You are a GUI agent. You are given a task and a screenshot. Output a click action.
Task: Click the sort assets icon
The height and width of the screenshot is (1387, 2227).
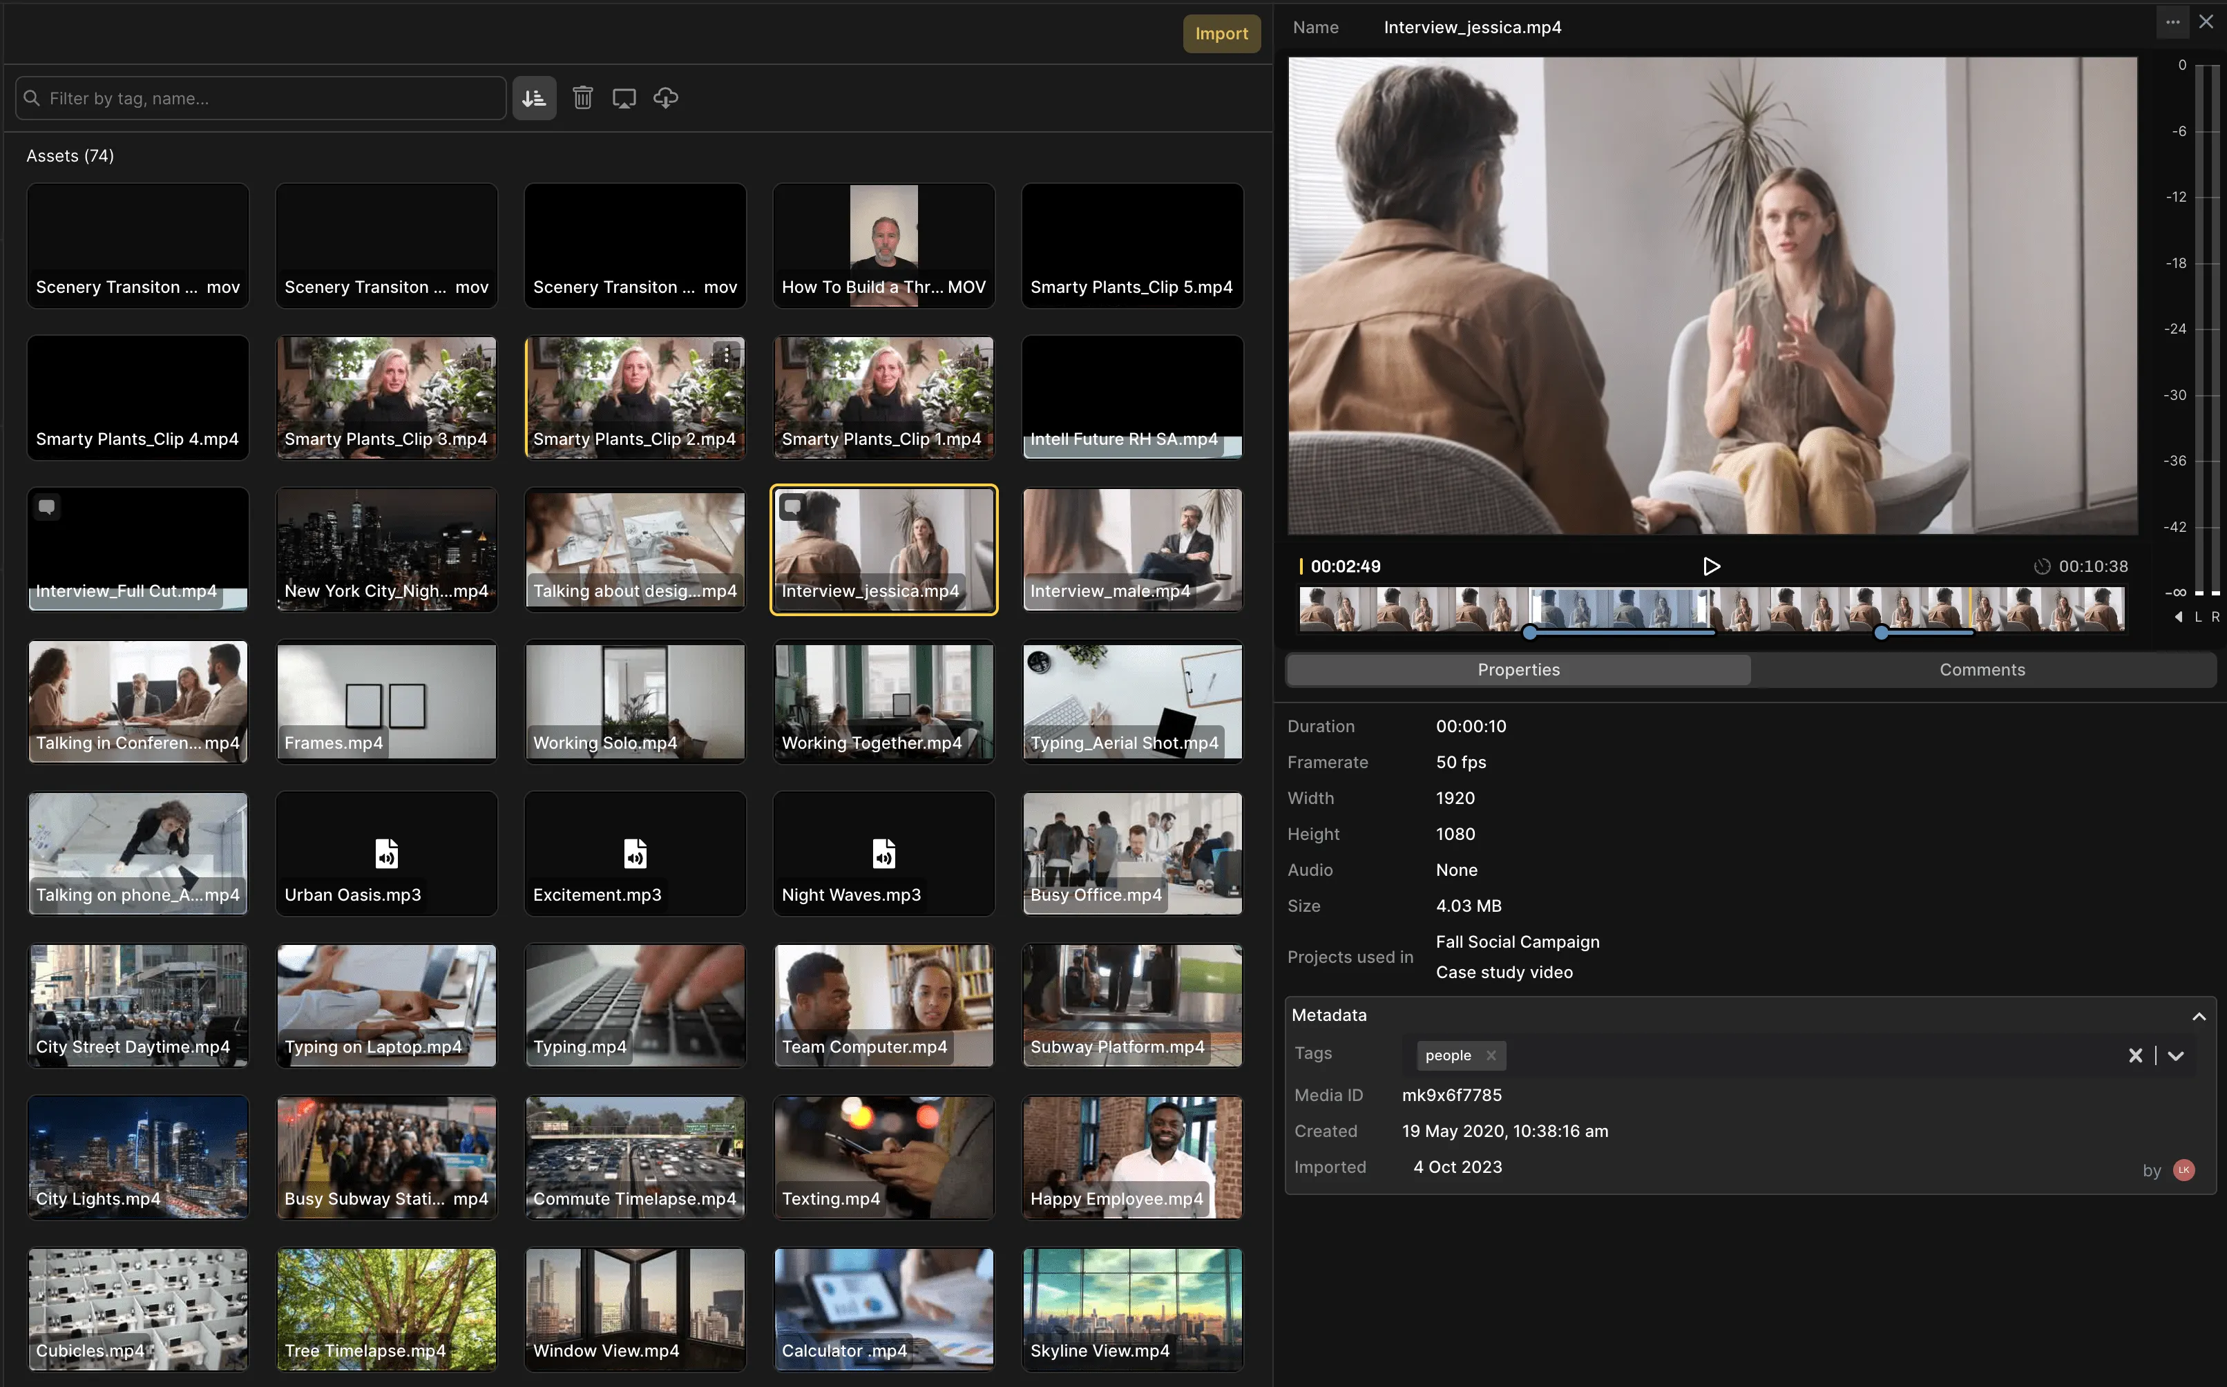pos(534,98)
